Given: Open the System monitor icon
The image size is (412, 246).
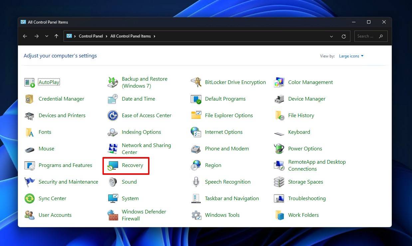Looking at the screenshot, I should click(x=113, y=199).
